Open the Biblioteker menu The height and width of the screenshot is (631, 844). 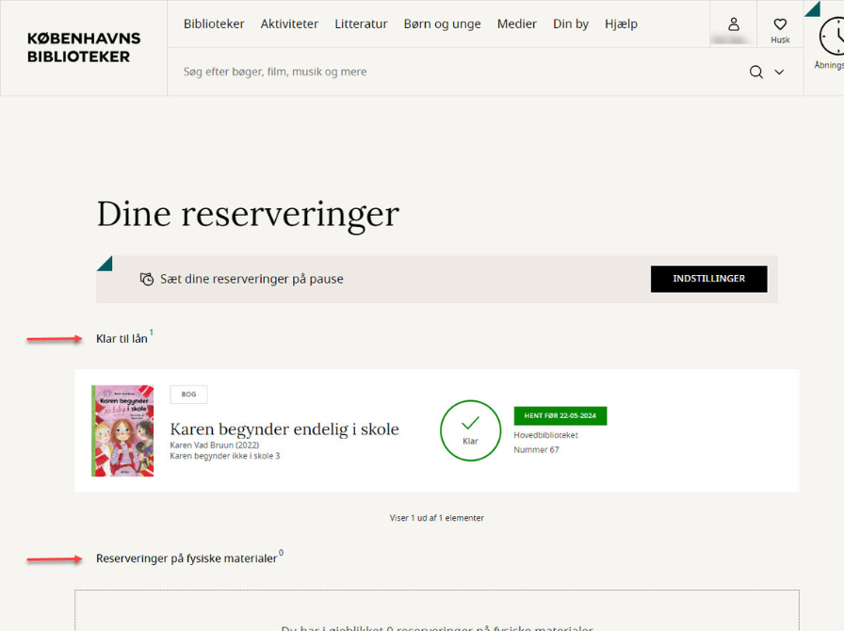click(214, 24)
